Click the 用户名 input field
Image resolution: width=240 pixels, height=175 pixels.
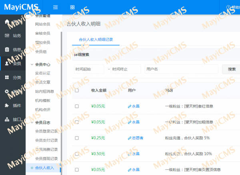tap(181, 69)
